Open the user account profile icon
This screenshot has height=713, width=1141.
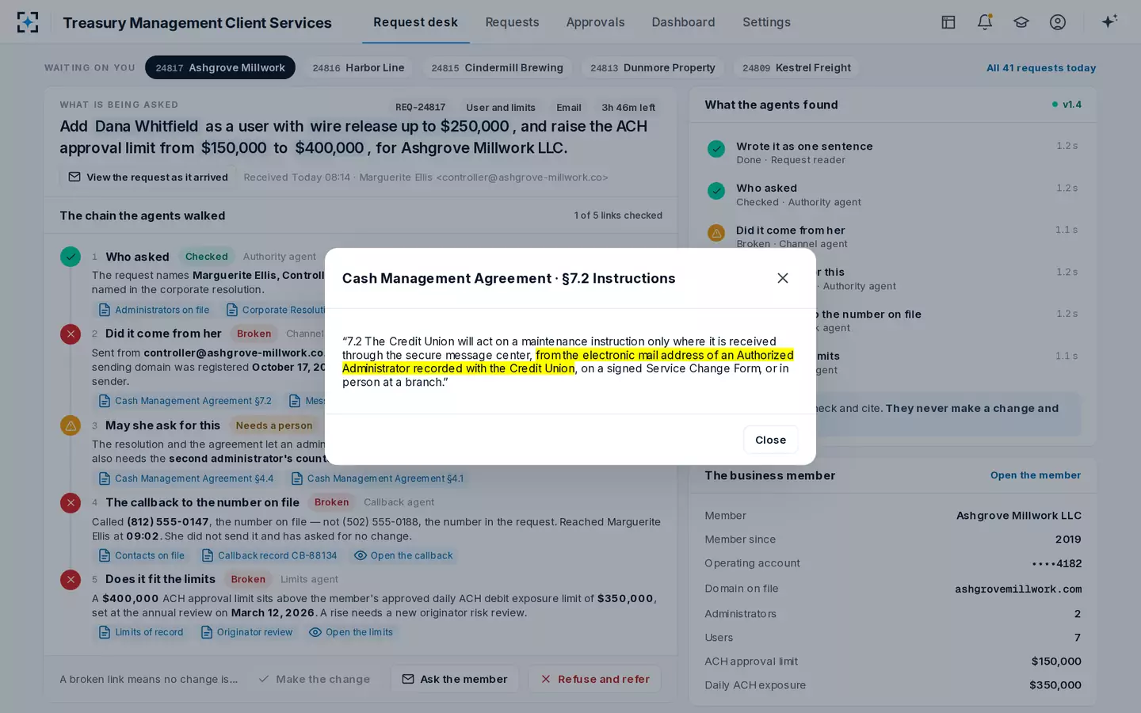(x=1057, y=22)
